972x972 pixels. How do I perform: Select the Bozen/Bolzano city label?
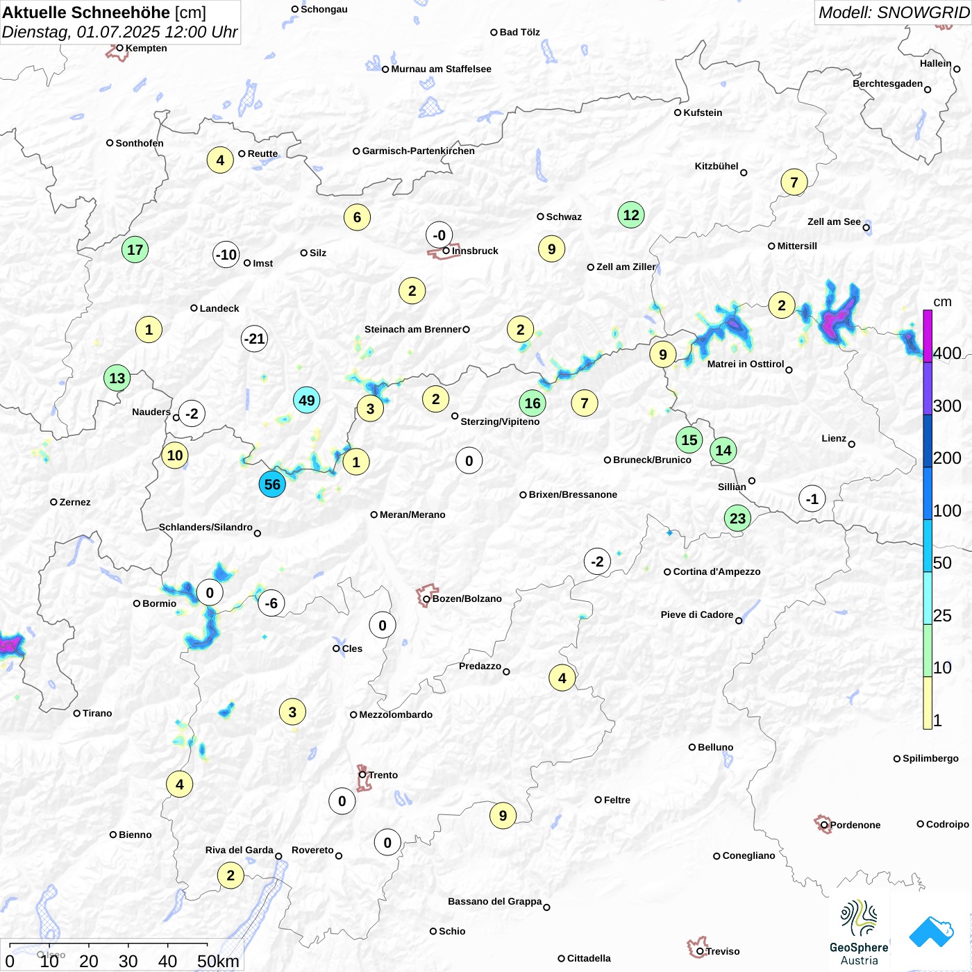[x=467, y=598]
